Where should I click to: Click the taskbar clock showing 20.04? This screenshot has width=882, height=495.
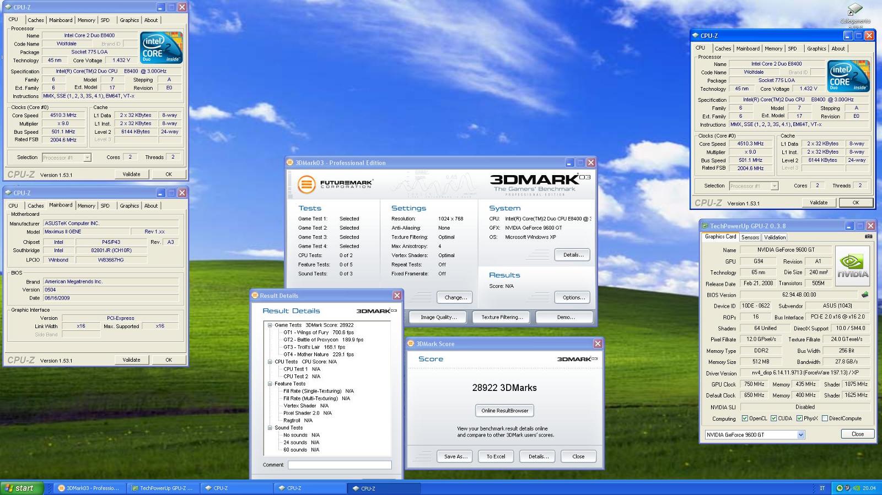coord(869,488)
